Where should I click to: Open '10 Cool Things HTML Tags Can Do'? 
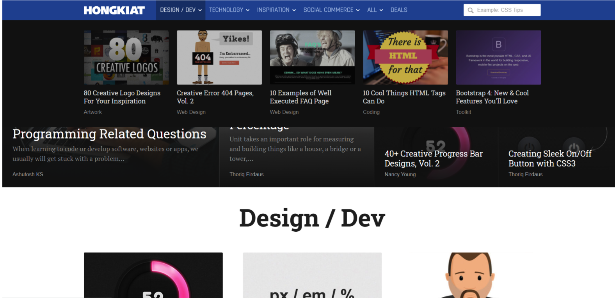point(404,97)
